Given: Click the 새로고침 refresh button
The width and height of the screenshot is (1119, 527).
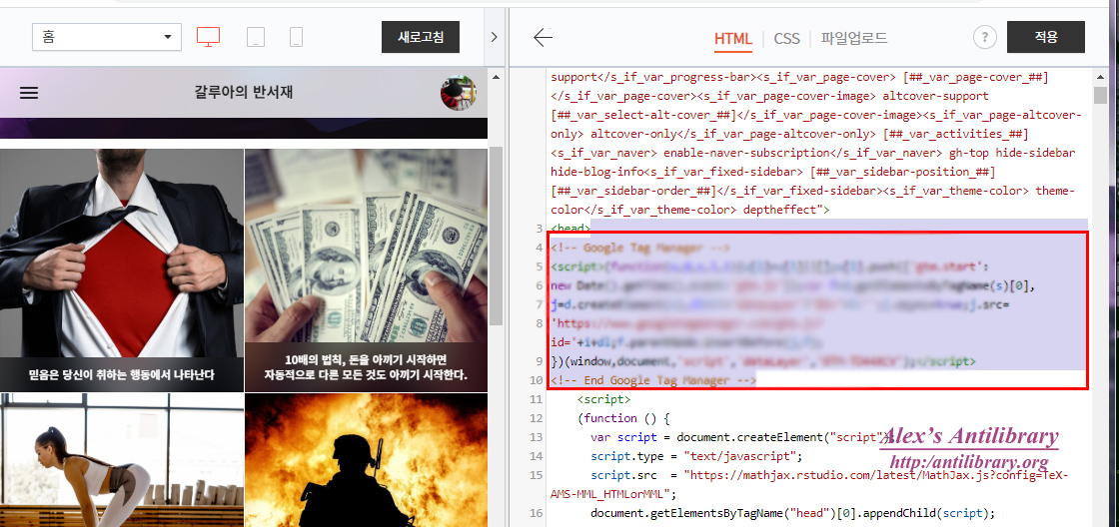Looking at the screenshot, I should pos(421,37).
